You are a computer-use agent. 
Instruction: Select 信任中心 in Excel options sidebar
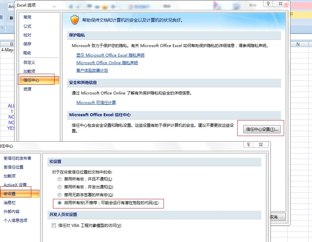[x=39, y=80]
